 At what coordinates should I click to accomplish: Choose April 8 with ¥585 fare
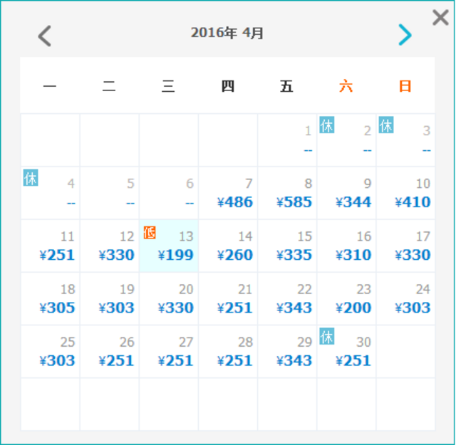click(287, 193)
